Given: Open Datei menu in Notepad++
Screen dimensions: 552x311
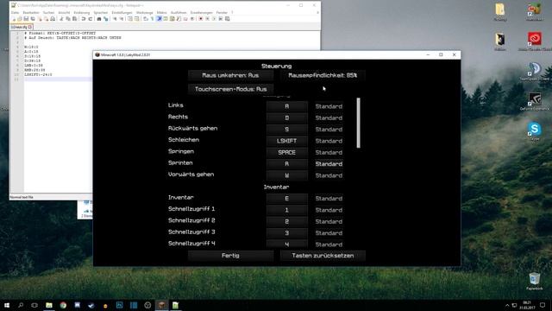Looking at the screenshot, I should tap(15, 13).
